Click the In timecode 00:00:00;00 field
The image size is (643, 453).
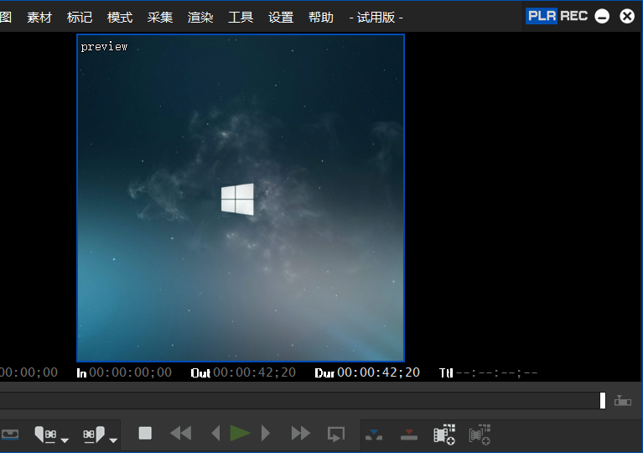coord(131,372)
